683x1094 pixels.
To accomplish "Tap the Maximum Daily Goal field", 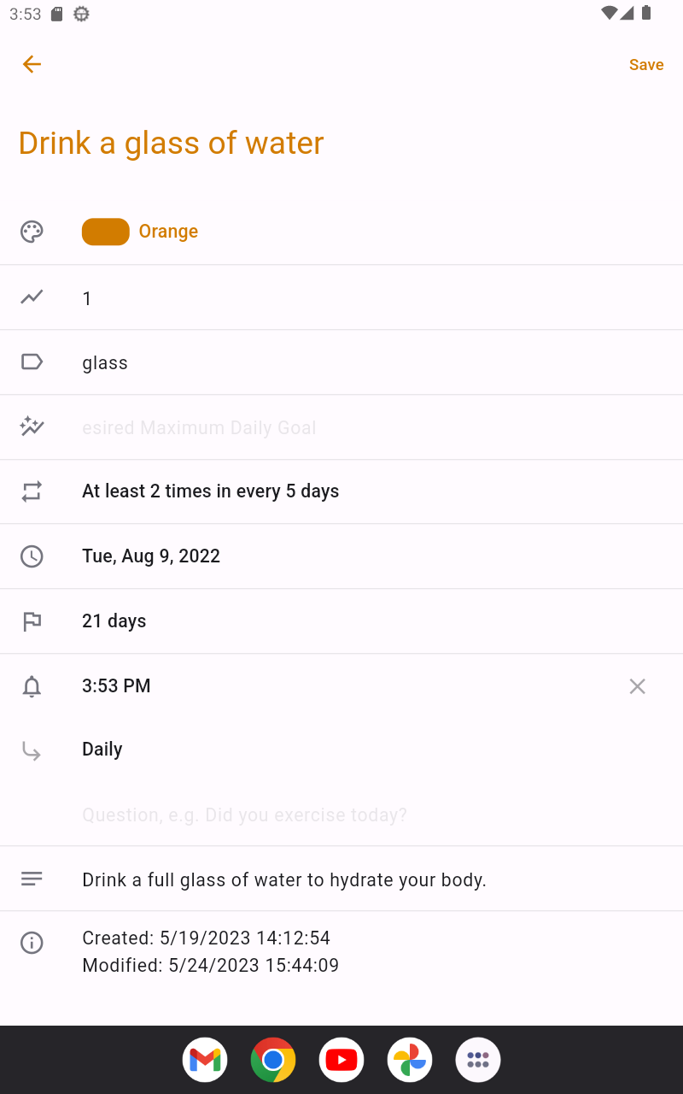I will (x=341, y=427).
